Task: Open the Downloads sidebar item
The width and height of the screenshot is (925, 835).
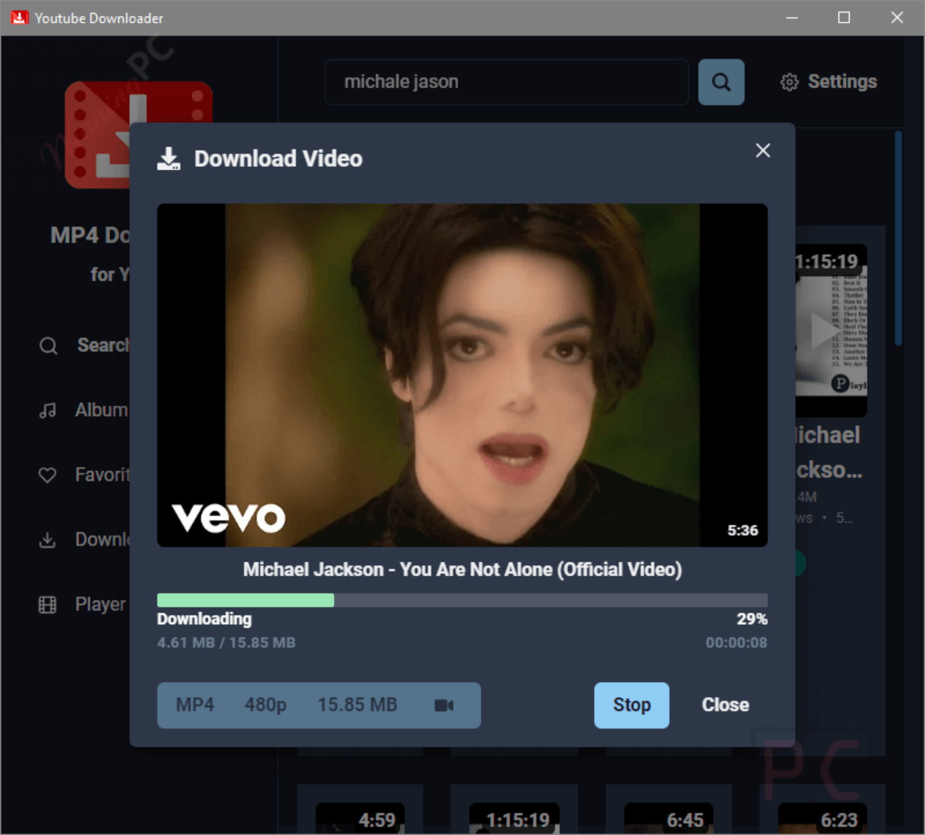Action: (85, 539)
